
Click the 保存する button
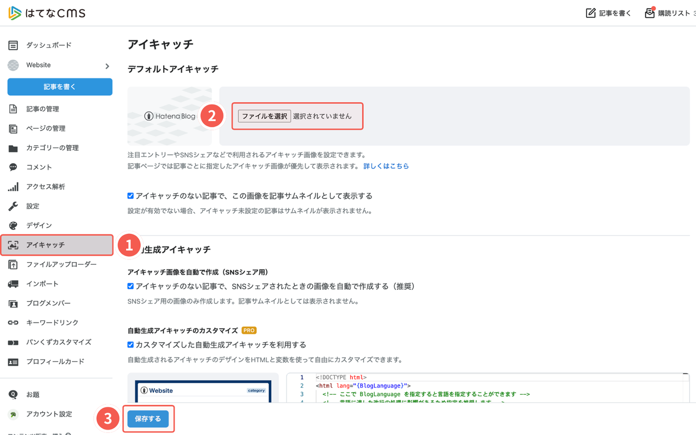tap(148, 419)
